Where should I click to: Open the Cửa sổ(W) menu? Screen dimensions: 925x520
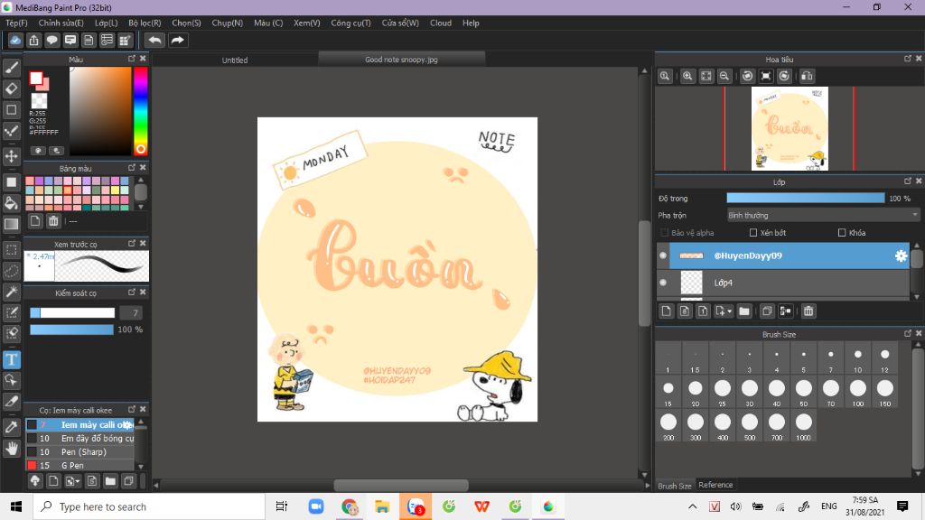(400, 23)
